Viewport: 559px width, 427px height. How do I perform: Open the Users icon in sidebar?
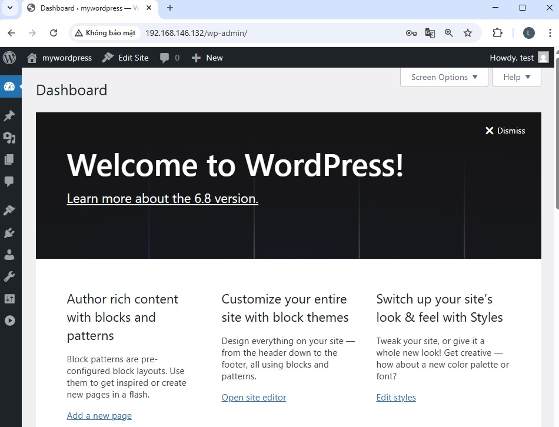[9, 255]
